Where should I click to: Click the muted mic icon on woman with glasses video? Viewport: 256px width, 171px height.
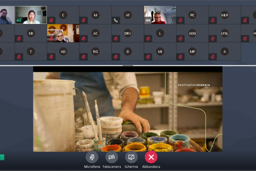pyautogui.click(x=51, y=38)
